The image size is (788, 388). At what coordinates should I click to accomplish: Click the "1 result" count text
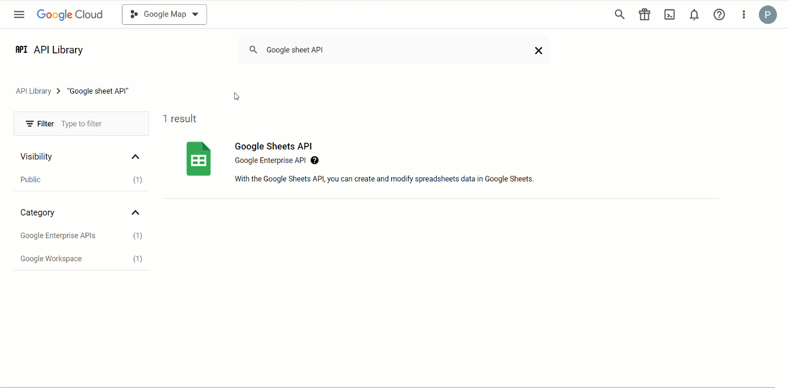[180, 119]
